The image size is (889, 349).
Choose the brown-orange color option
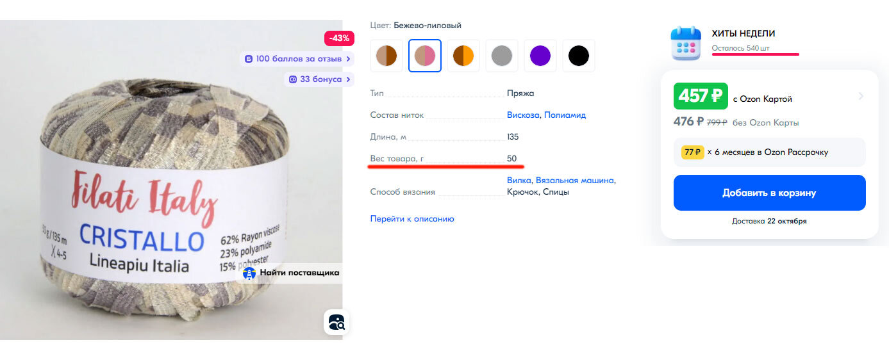[x=463, y=56]
